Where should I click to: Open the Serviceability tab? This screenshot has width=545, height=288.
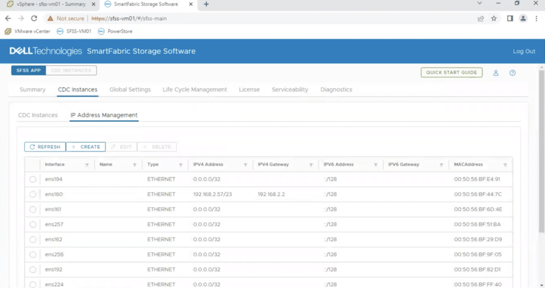(290, 89)
